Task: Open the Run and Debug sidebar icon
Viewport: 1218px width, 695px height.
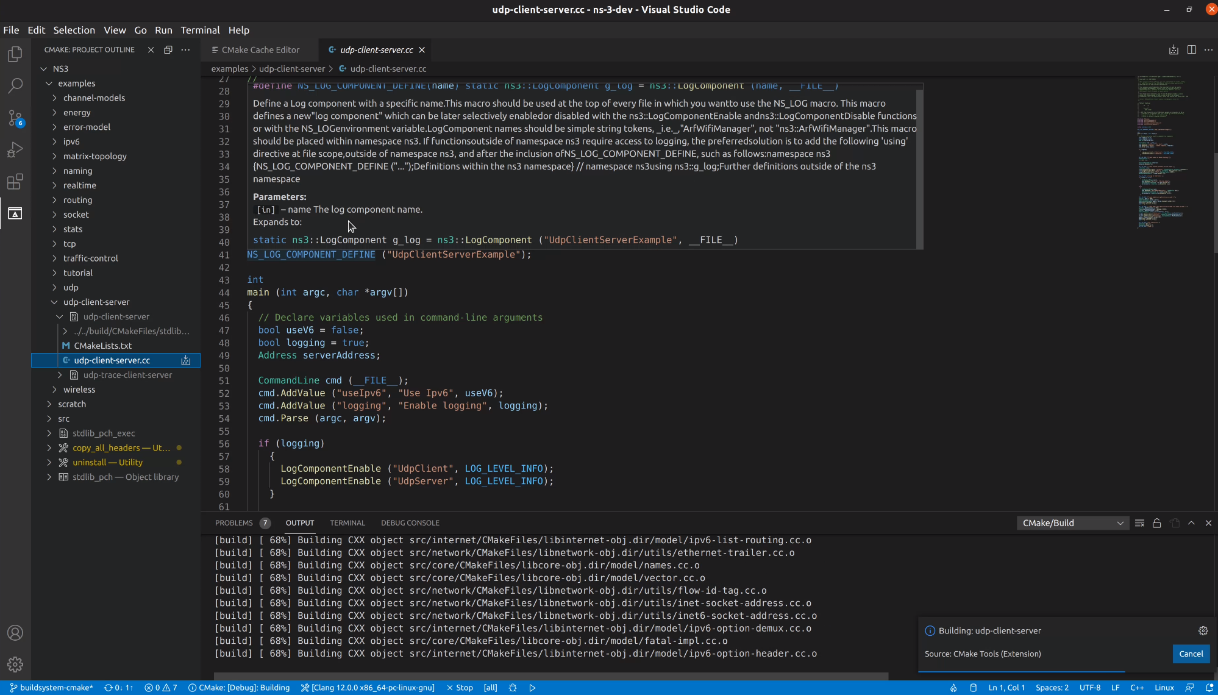Action: pos(15,149)
